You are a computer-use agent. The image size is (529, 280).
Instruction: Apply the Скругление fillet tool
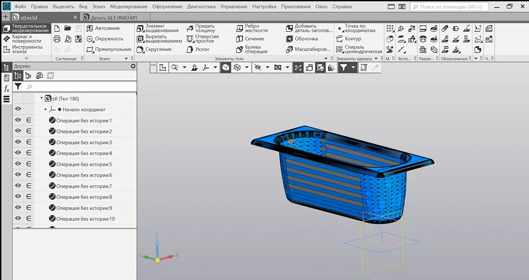[154, 49]
